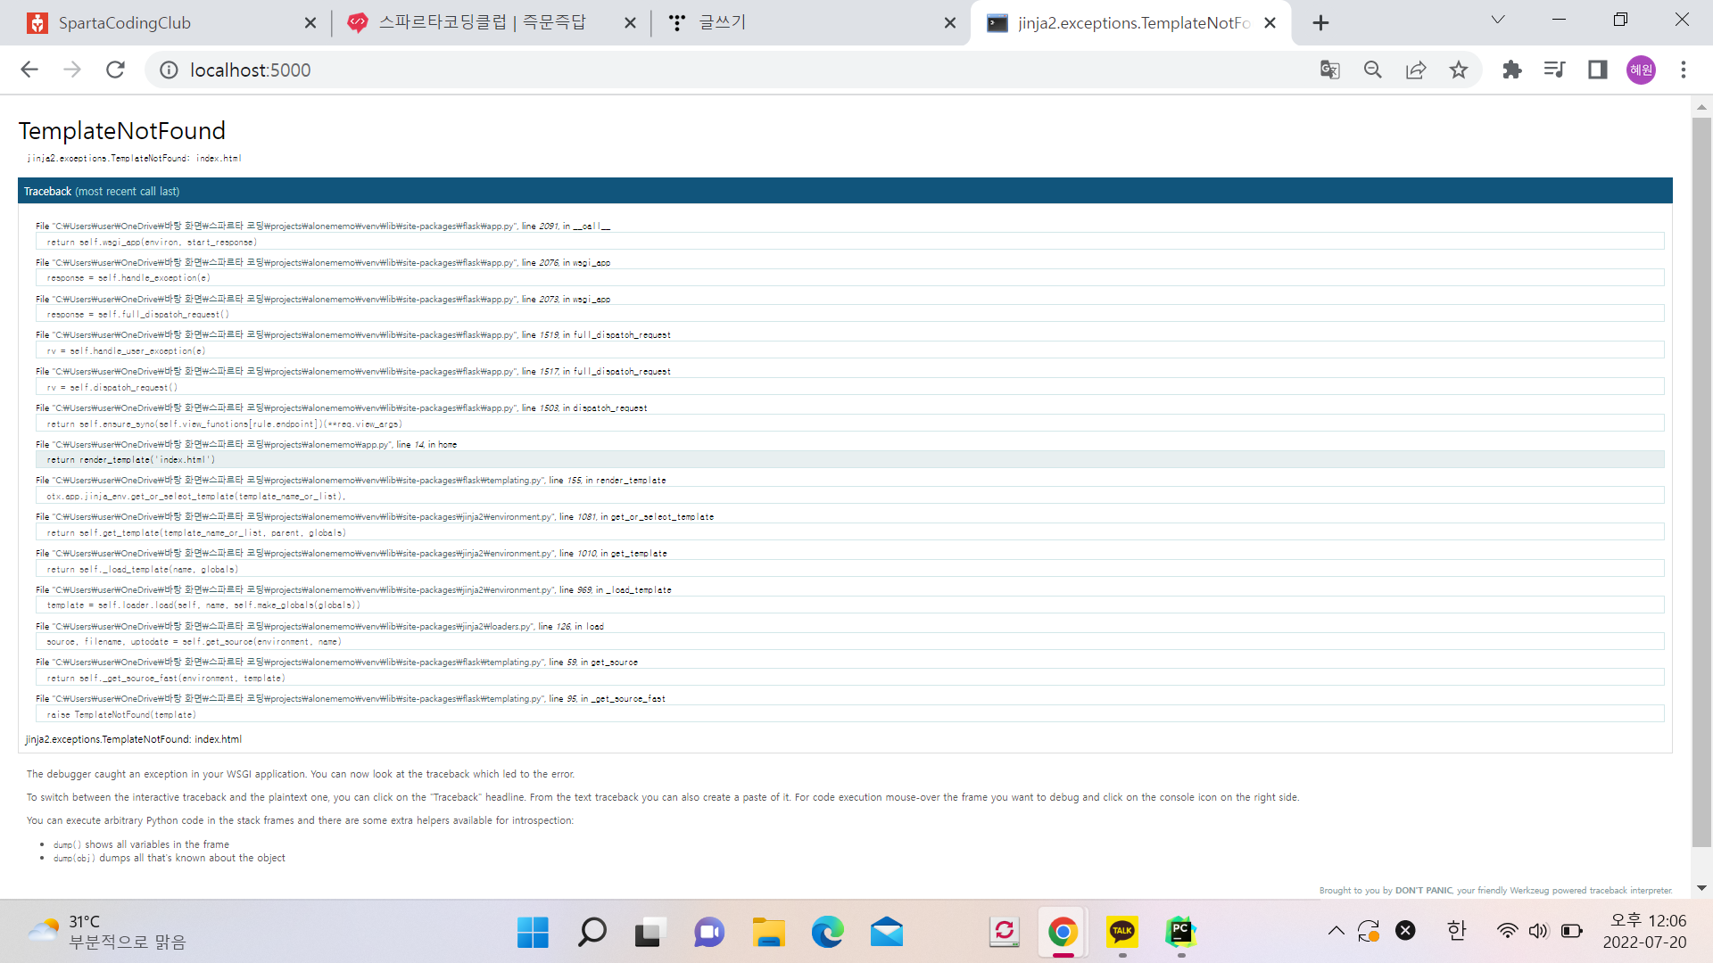Open a new browser tab
1713x963 pixels.
point(1321,23)
